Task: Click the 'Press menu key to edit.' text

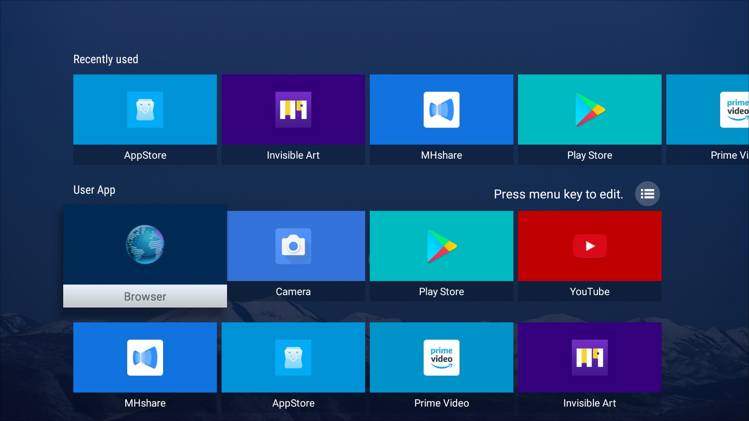Action: 558,194
